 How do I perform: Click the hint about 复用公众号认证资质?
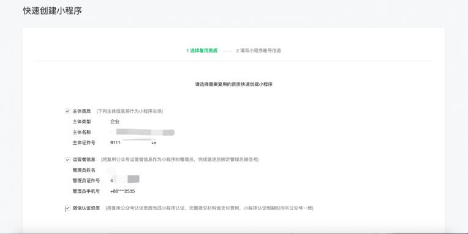[209, 208]
